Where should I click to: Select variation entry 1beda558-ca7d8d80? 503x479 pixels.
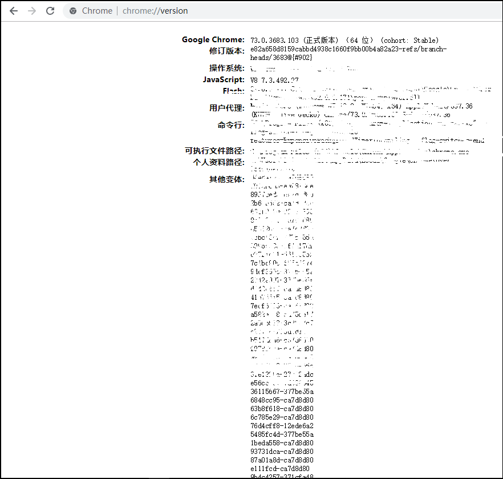282,443
